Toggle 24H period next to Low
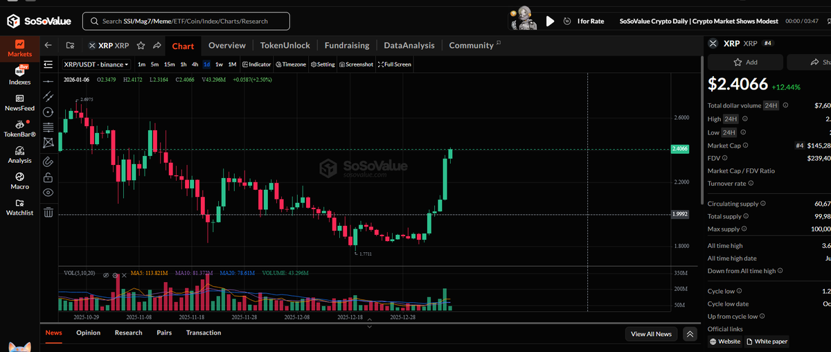This screenshot has height=352, width=831. tap(729, 132)
